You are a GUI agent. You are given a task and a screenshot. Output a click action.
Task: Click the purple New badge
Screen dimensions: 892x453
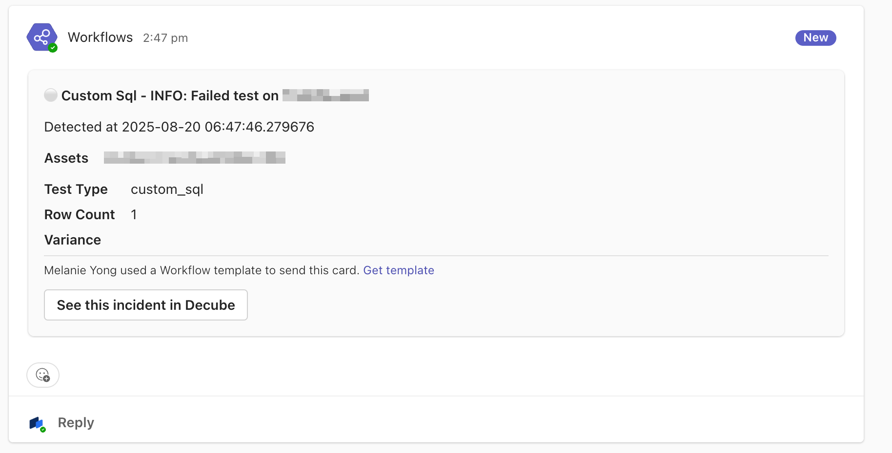point(815,38)
